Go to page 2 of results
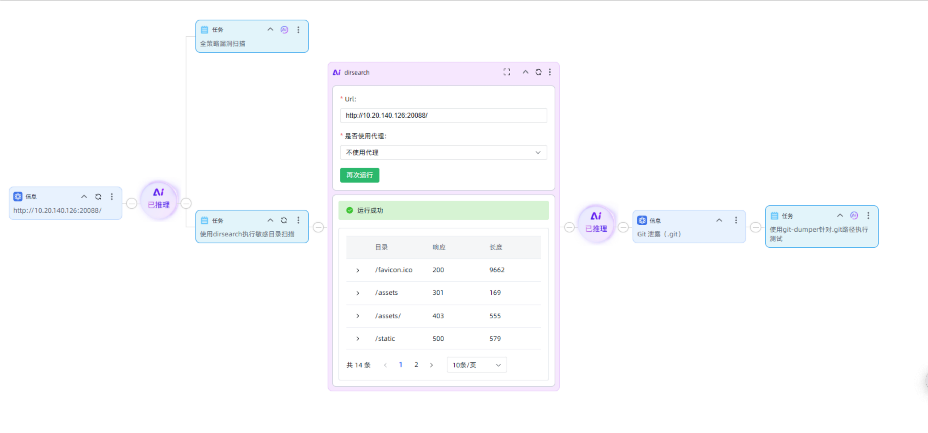 point(416,365)
